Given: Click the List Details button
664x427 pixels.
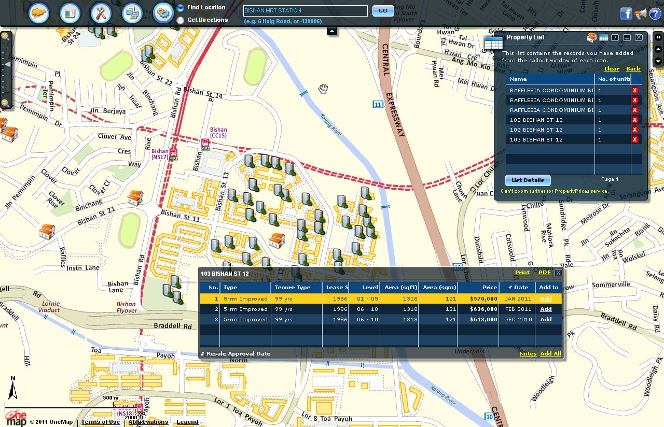Looking at the screenshot, I should [528, 180].
